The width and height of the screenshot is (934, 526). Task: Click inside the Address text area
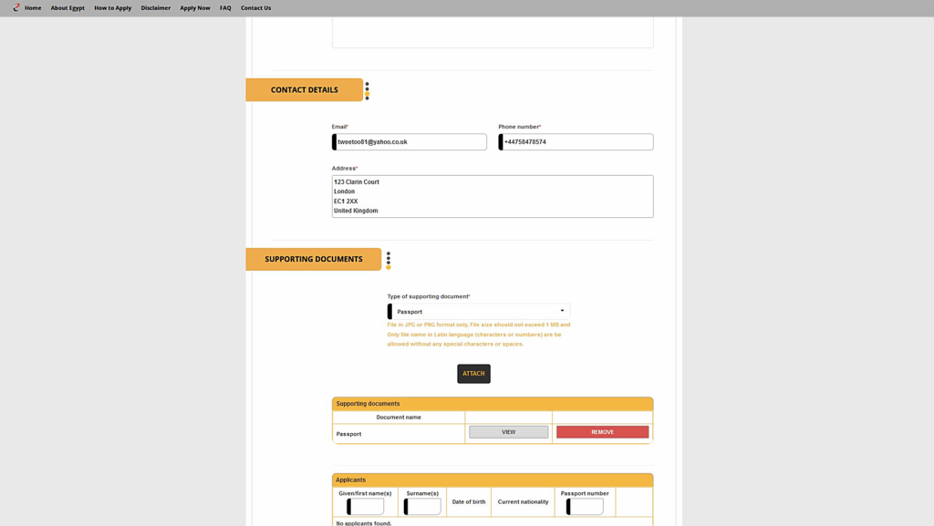click(x=493, y=196)
